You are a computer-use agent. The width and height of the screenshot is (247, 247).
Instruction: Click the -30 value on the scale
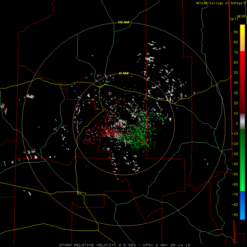click(x=235, y=154)
